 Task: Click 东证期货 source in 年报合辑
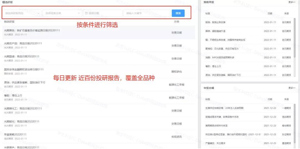(x=286, y=134)
